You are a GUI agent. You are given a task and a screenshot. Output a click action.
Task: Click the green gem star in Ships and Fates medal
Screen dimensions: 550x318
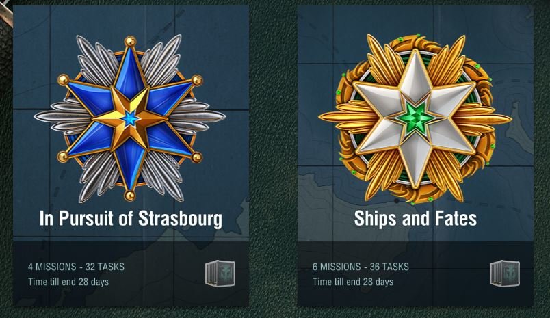[x=415, y=119]
